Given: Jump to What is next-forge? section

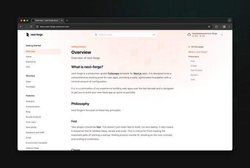Looking at the screenshot, I should pyautogui.click(x=198, y=52).
